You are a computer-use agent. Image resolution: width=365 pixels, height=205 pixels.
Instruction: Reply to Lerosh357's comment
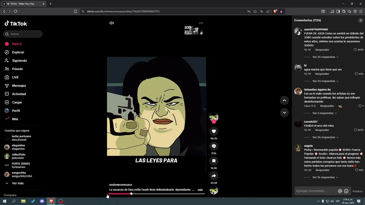click(x=322, y=130)
